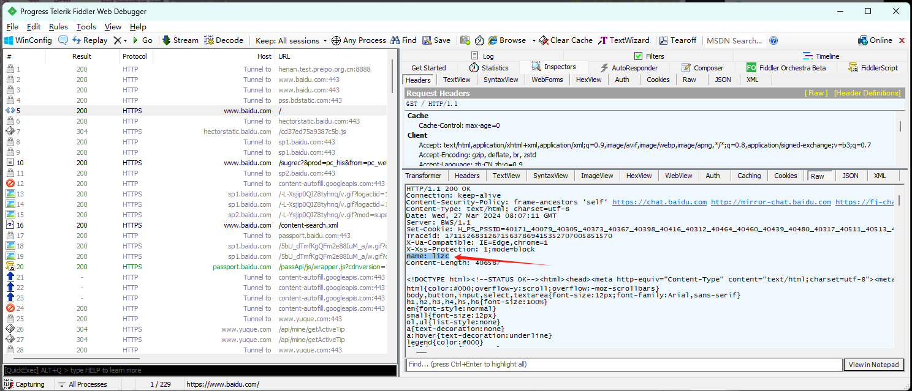Select request SyntaxView tab next to WebForms

[x=500, y=80]
